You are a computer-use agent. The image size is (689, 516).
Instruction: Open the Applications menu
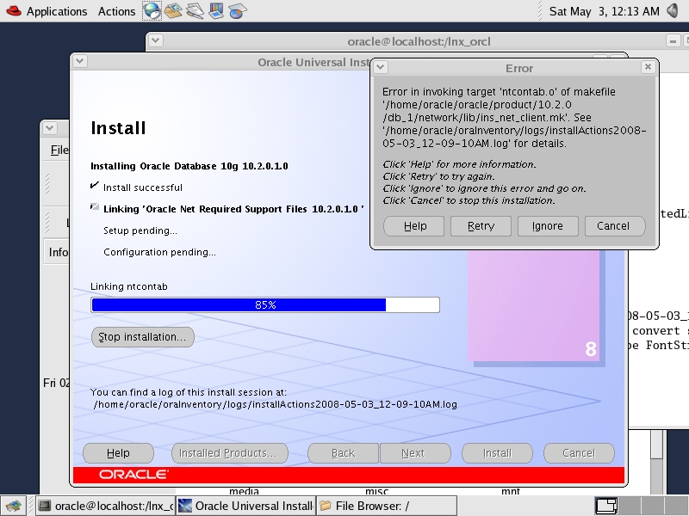click(x=56, y=11)
